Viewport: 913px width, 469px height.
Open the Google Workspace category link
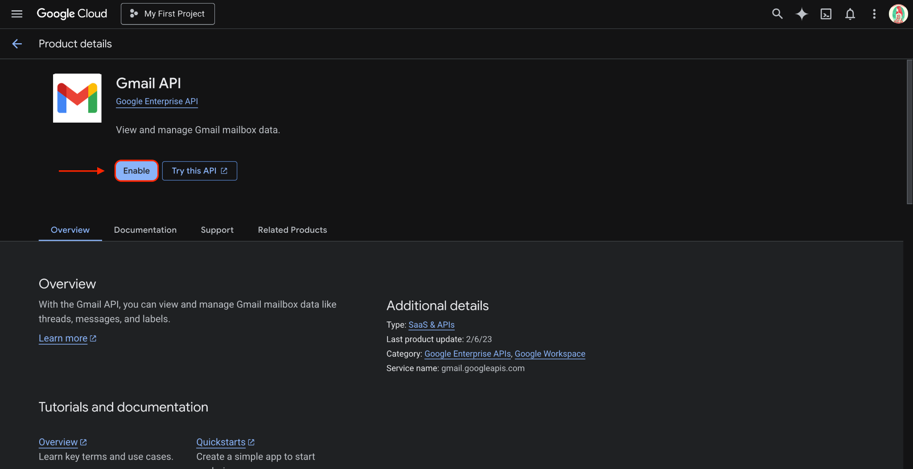[x=550, y=354]
